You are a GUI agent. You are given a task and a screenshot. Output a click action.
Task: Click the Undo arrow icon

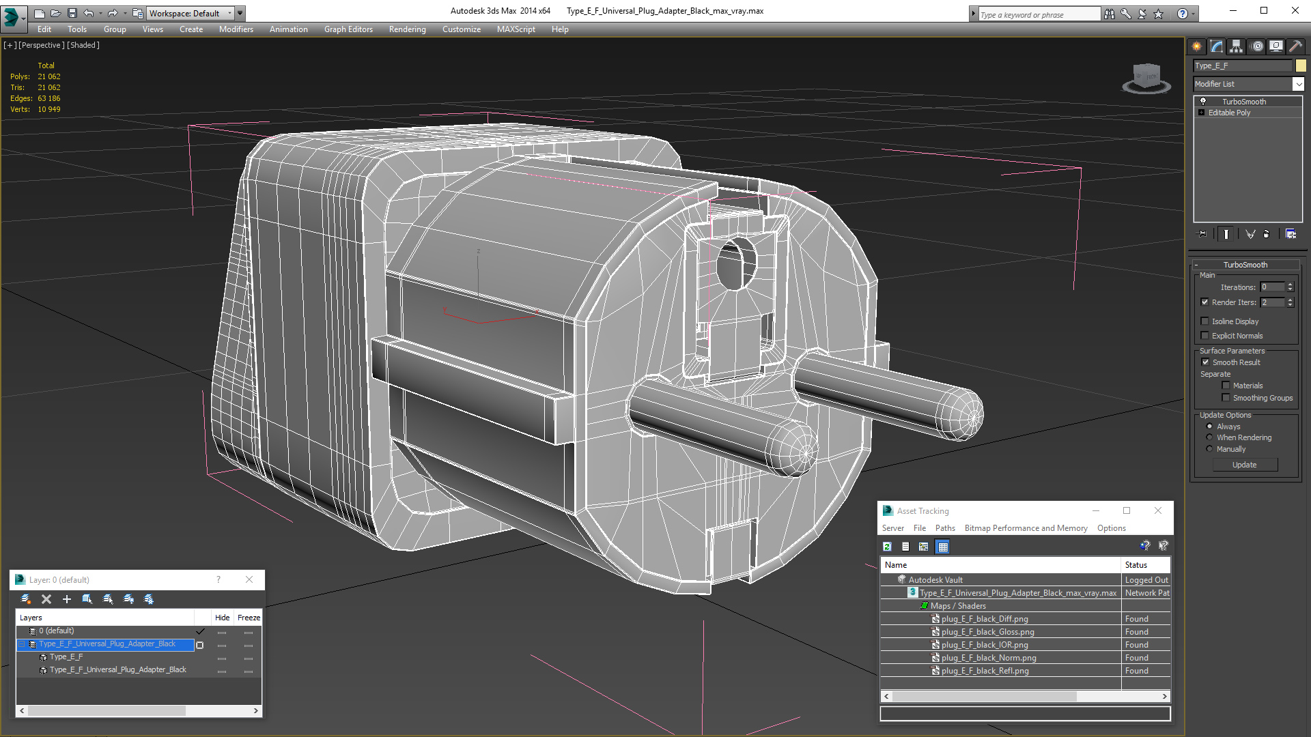[x=88, y=13]
